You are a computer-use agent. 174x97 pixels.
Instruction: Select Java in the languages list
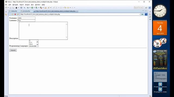(x=31, y=44)
